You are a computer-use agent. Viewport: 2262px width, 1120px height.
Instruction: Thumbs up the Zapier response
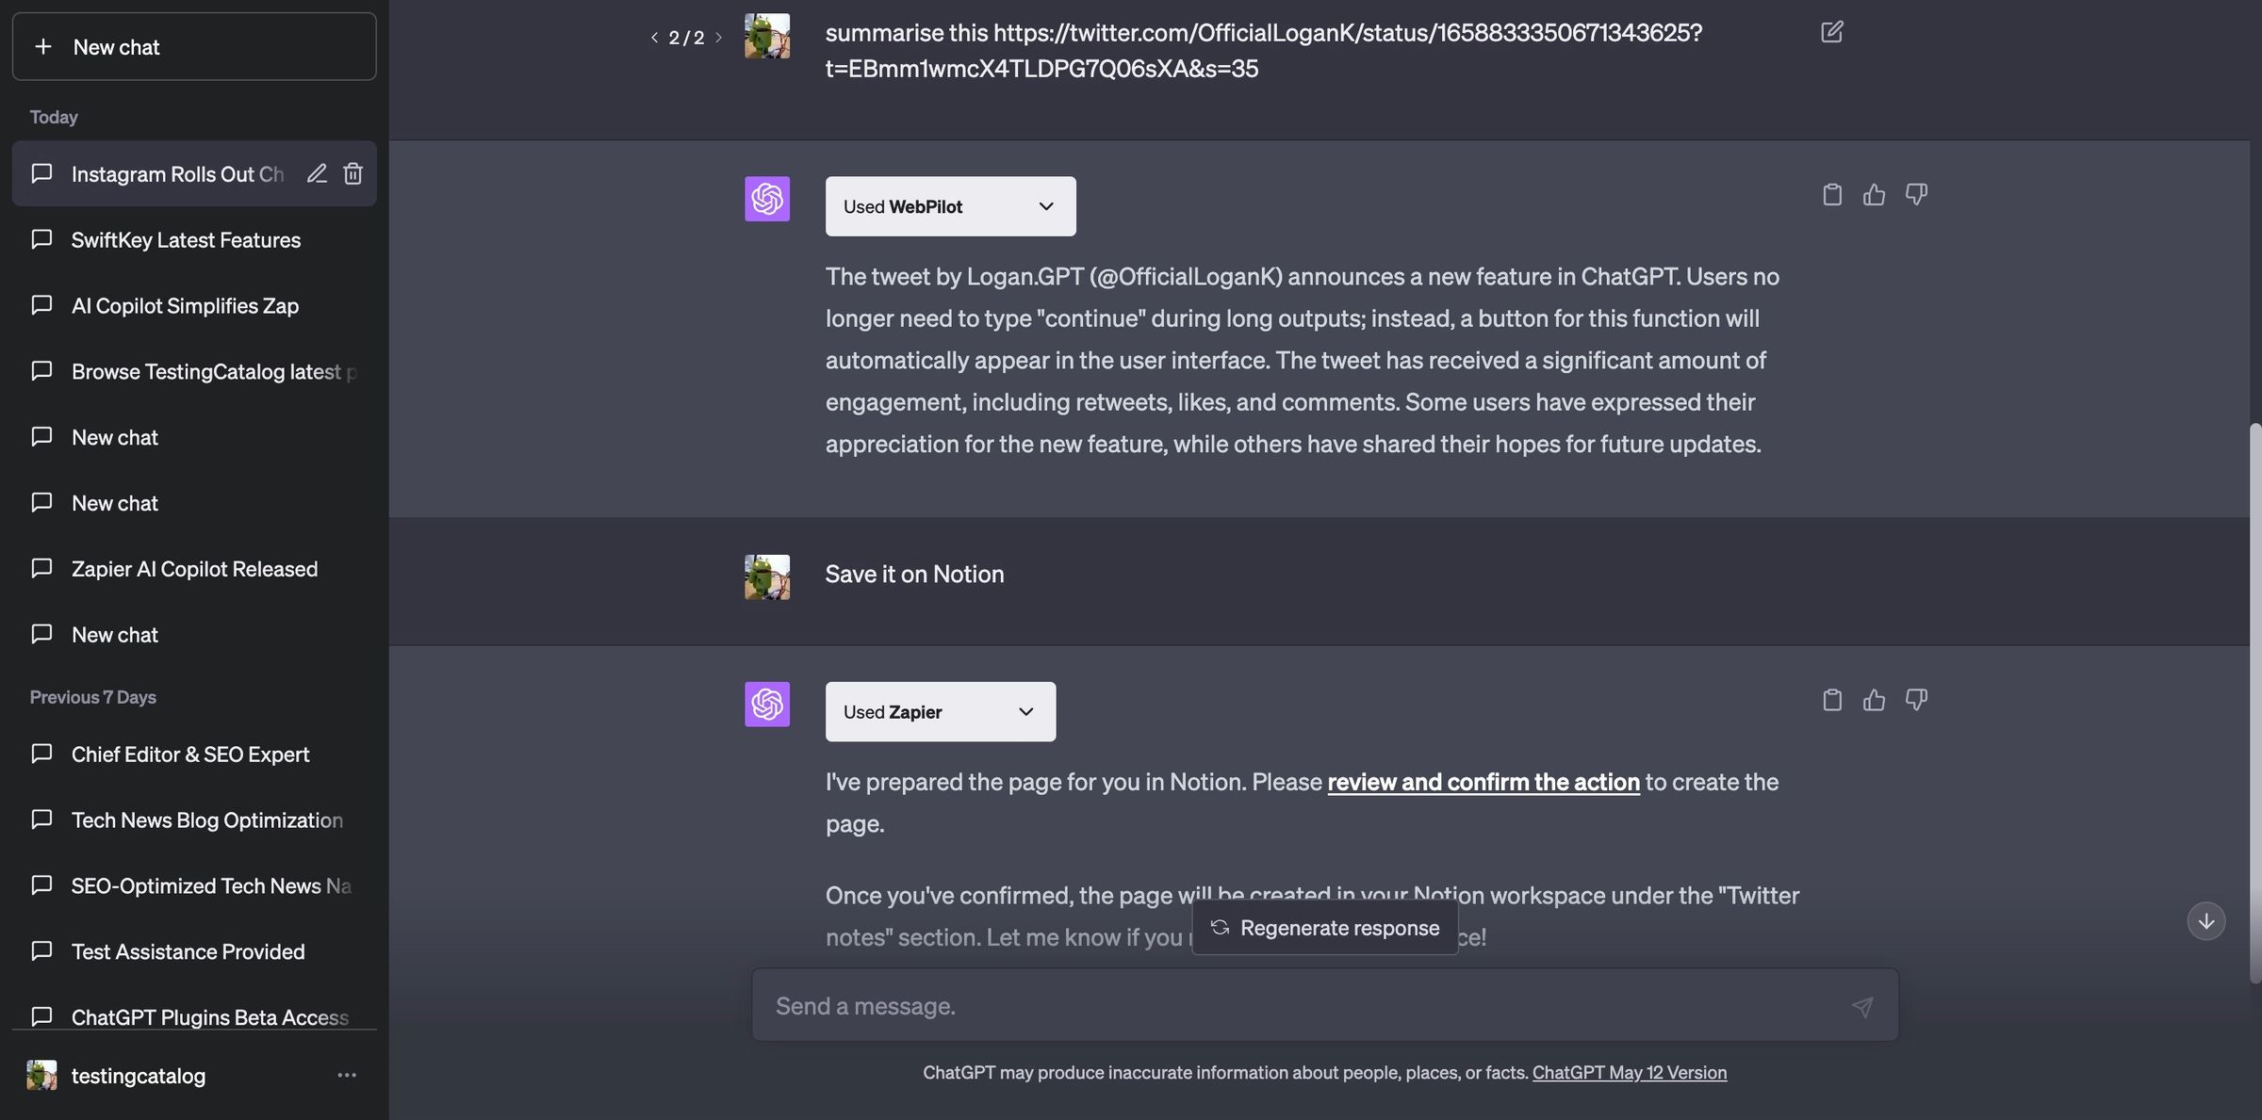tap(1875, 699)
